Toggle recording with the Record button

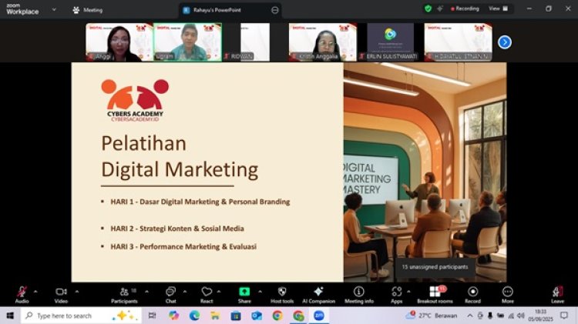point(472,293)
